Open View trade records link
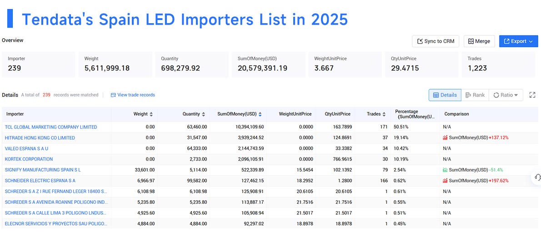 click(133, 95)
